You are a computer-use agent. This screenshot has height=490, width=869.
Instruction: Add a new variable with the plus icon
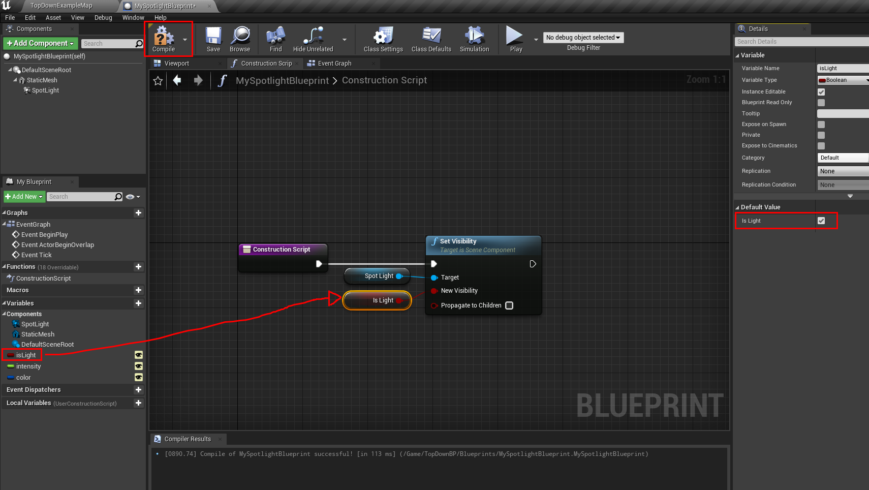coord(138,303)
